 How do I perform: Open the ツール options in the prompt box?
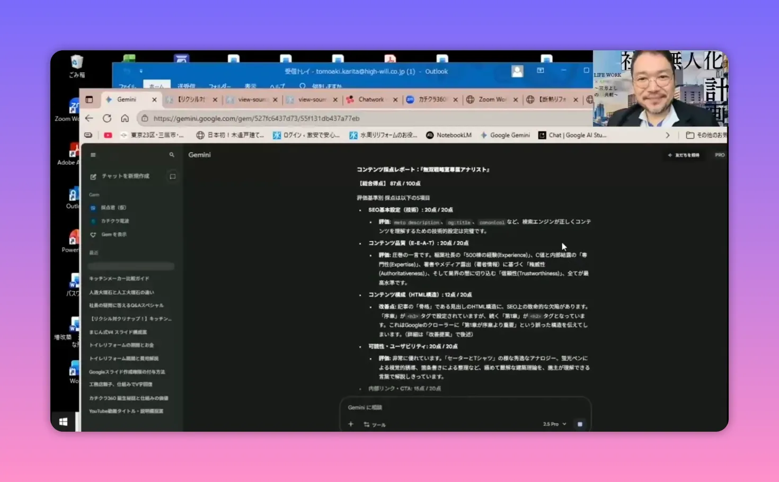375,424
